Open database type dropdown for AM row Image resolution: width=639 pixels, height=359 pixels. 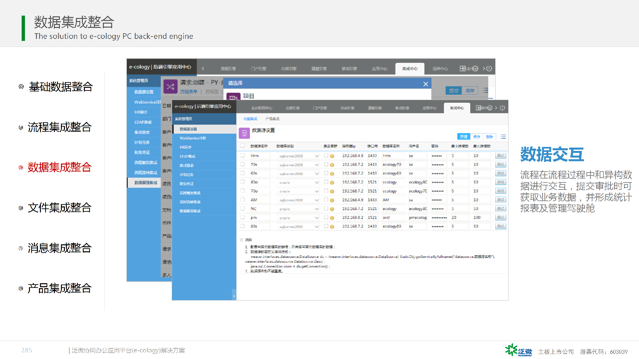coord(298,200)
